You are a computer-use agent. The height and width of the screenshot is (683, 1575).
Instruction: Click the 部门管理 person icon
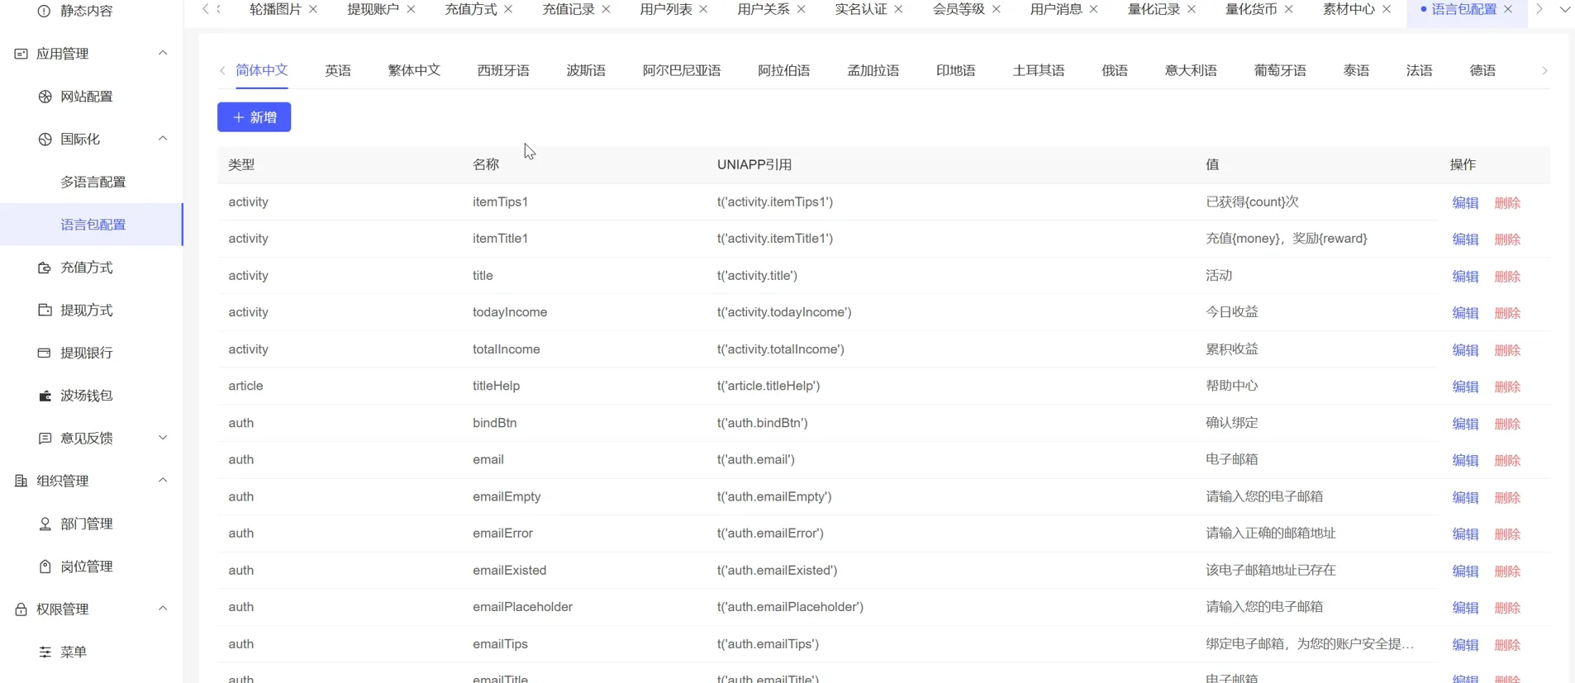45,524
